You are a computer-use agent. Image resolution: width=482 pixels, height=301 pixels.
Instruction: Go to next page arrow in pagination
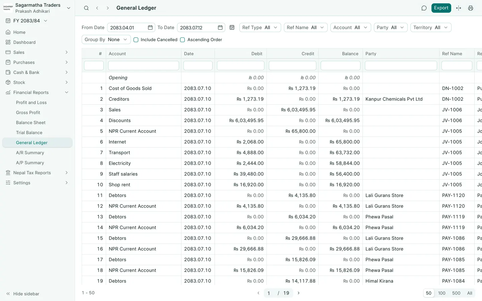point(299,293)
